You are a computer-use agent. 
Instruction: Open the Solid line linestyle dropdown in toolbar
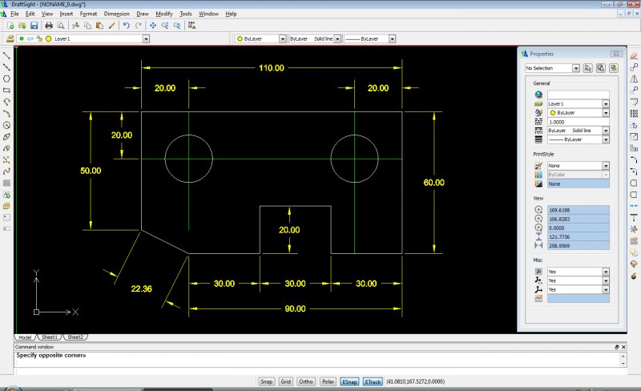(337, 38)
